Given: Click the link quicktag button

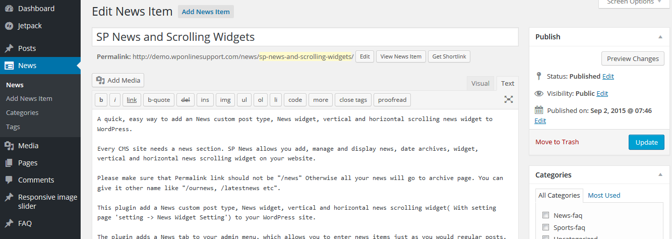Looking at the screenshot, I should point(132,100).
